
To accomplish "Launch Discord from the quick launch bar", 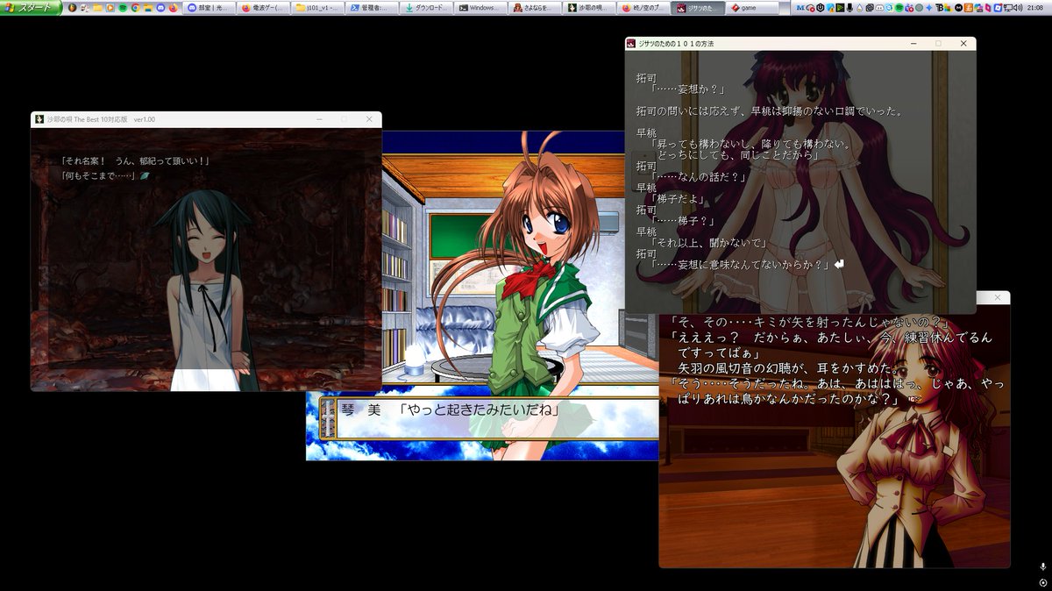I will [x=160, y=8].
